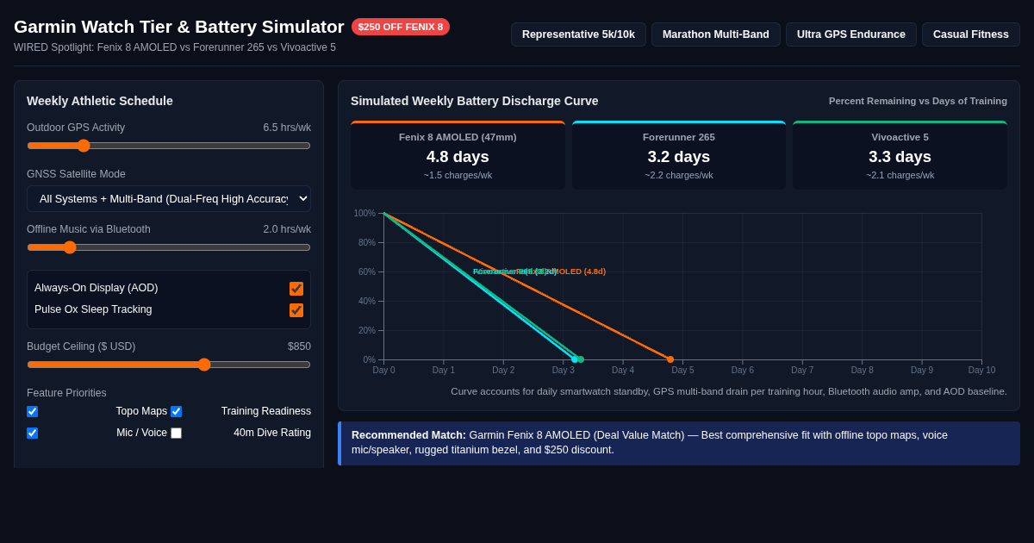Click the 4.8 days battery value
This screenshot has height=543, width=1034.
coord(458,157)
